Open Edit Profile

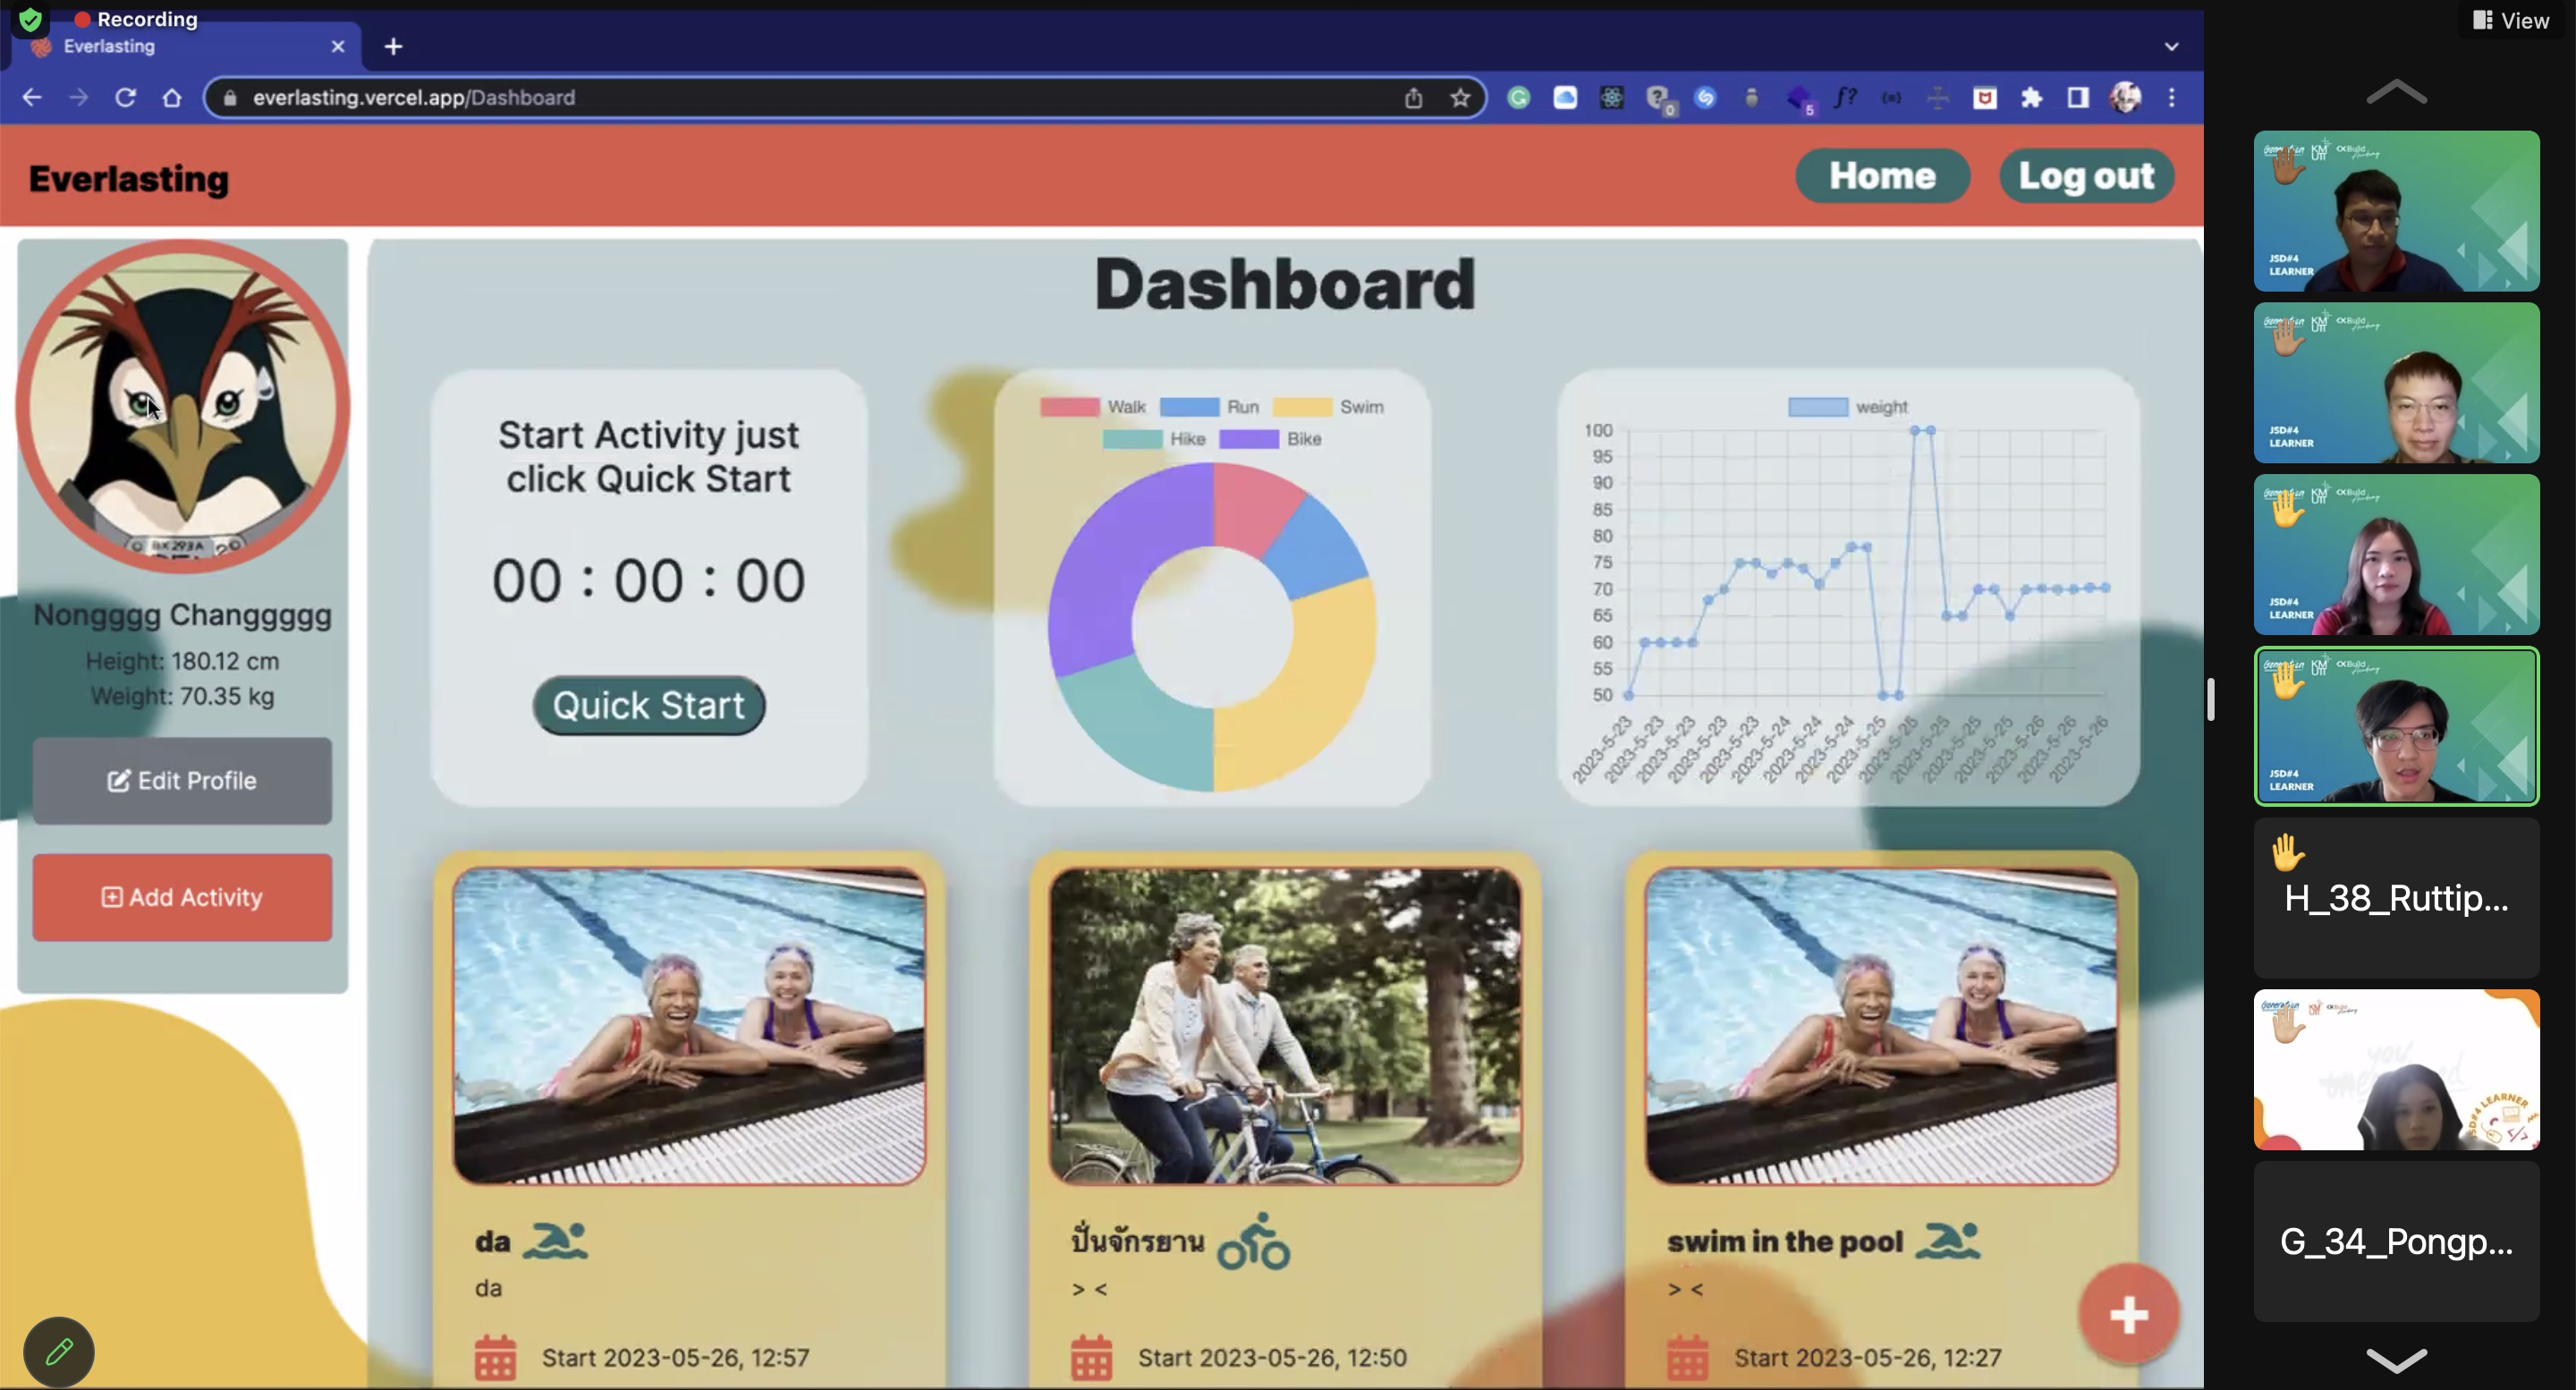pos(182,781)
